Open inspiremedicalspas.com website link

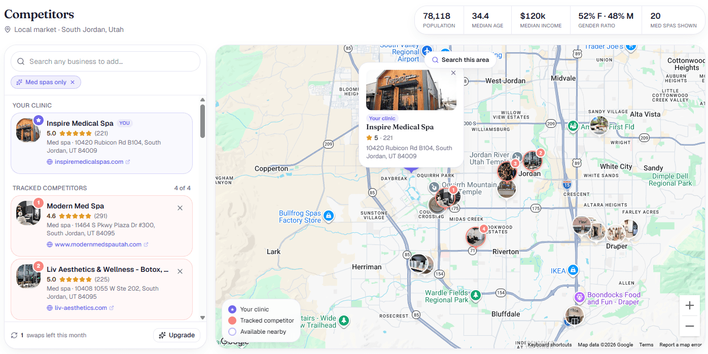point(89,162)
